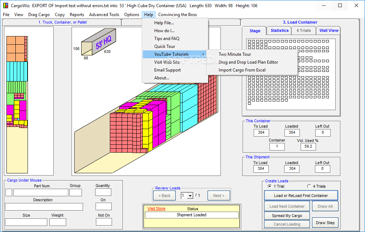Click This Container Left Out value field

323,133
